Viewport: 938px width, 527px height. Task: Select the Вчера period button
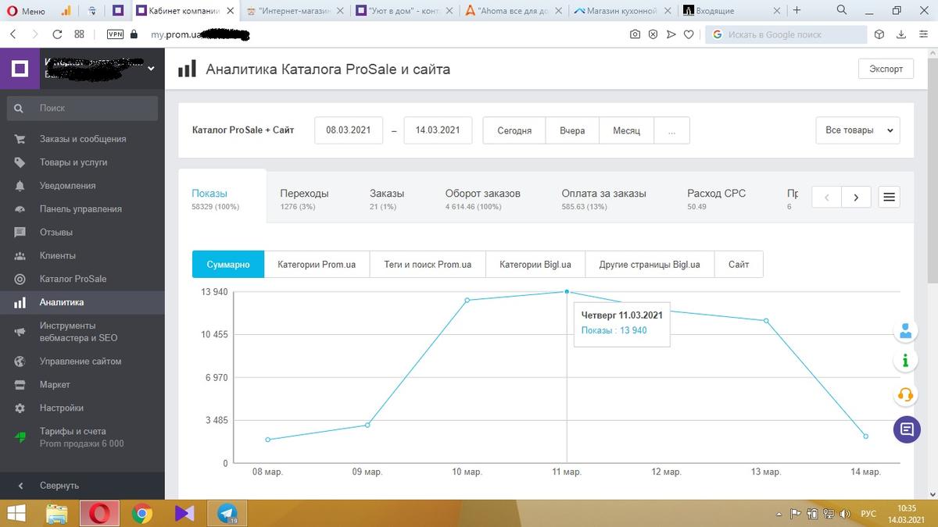pos(572,130)
